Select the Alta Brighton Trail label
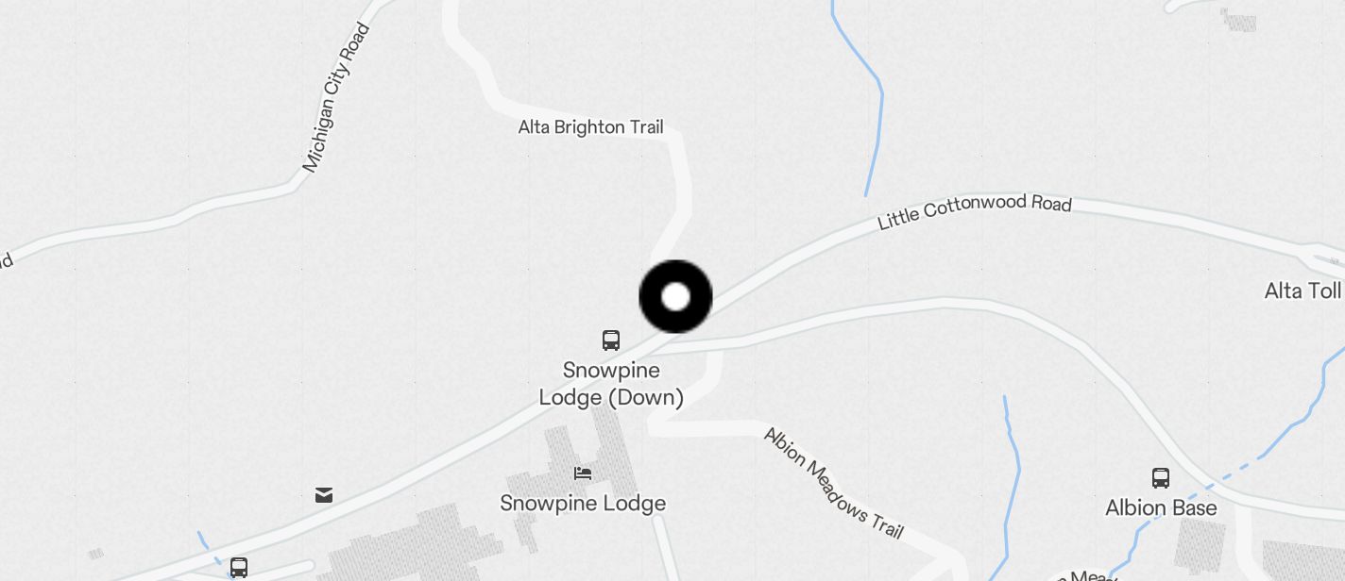 pos(590,126)
